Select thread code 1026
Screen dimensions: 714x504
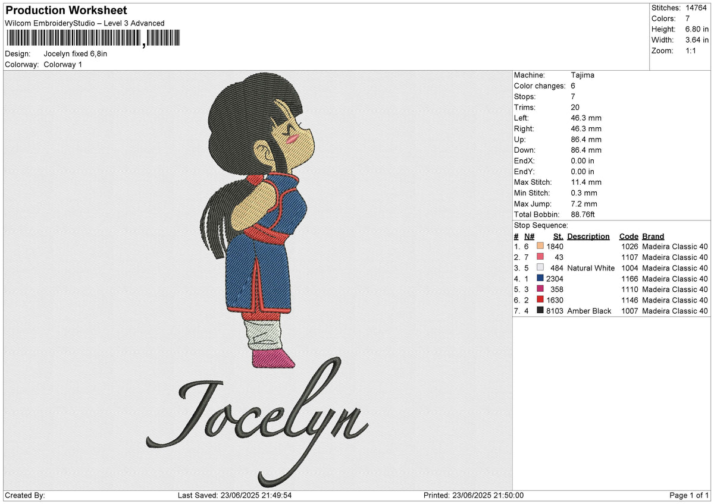pyautogui.click(x=630, y=247)
